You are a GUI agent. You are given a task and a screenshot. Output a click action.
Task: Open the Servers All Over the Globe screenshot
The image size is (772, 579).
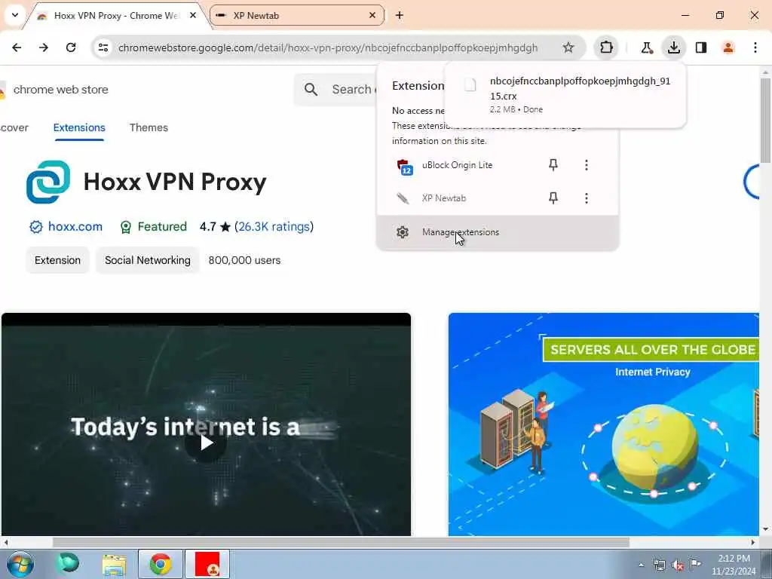click(x=604, y=424)
